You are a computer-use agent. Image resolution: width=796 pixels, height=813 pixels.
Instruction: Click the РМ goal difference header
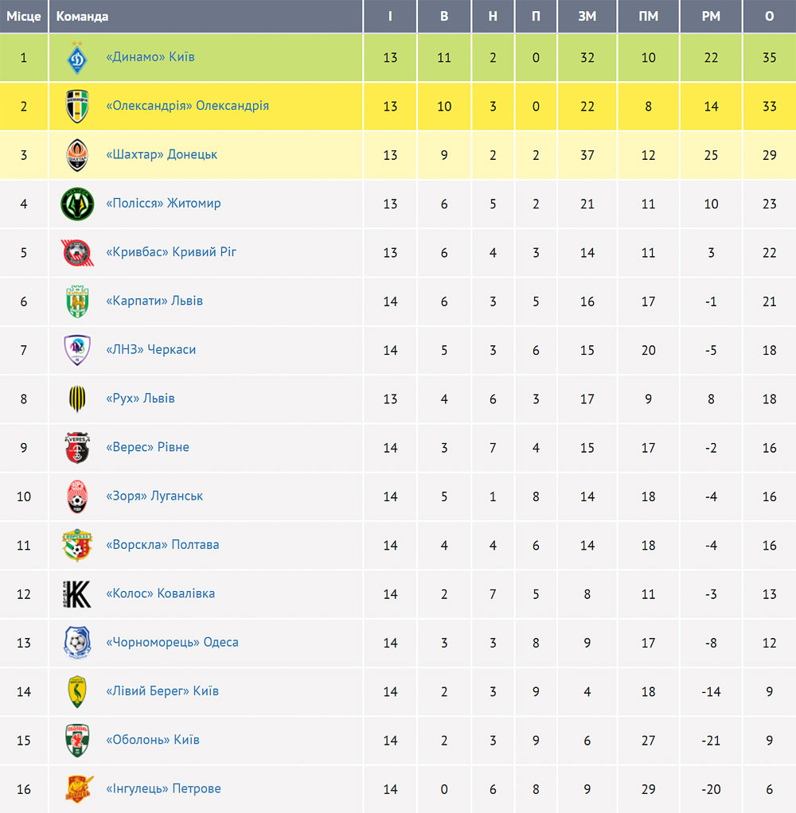point(711,16)
